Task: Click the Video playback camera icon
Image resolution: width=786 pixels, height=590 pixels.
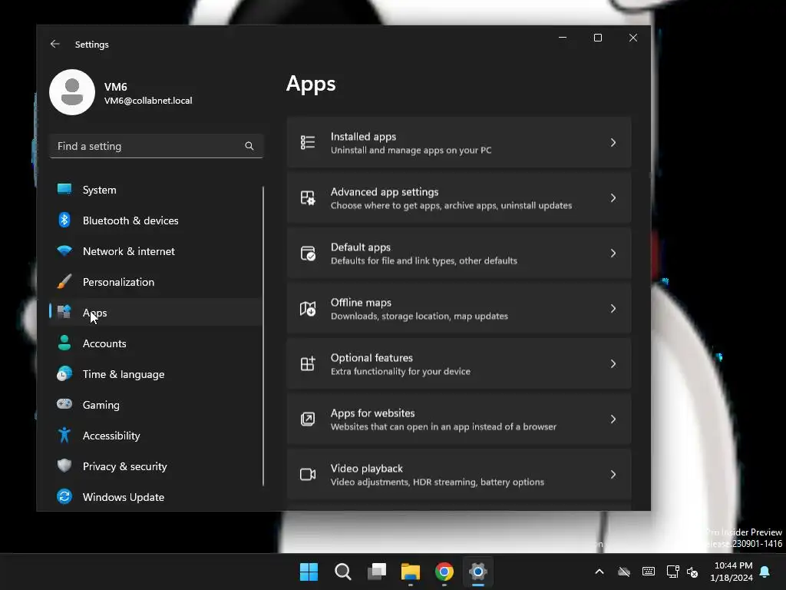Action: (x=308, y=474)
